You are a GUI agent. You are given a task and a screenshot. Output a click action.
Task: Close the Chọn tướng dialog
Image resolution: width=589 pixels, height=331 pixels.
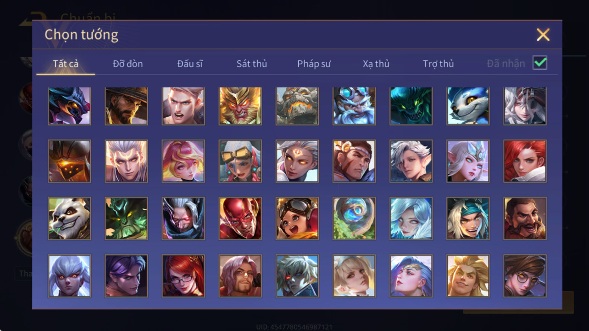click(543, 35)
